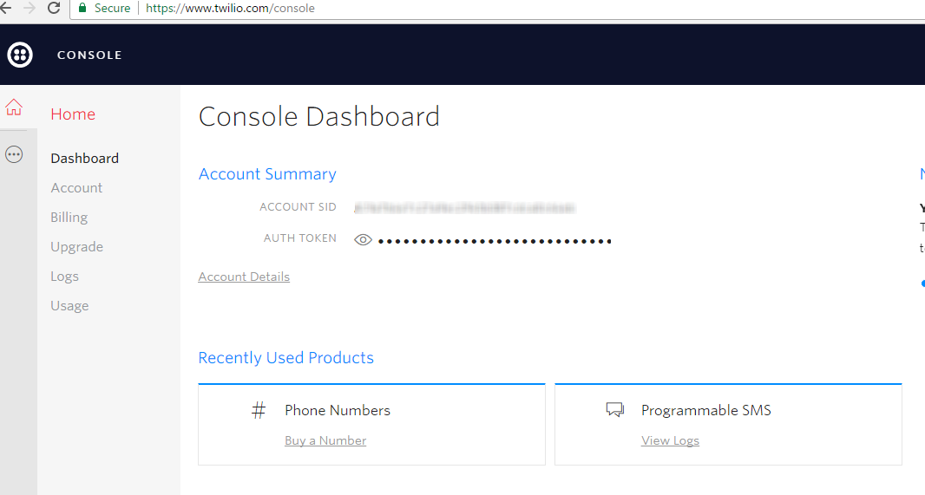This screenshot has height=495, width=925.
Task: Click the Buy a Number link
Action: pos(325,440)
